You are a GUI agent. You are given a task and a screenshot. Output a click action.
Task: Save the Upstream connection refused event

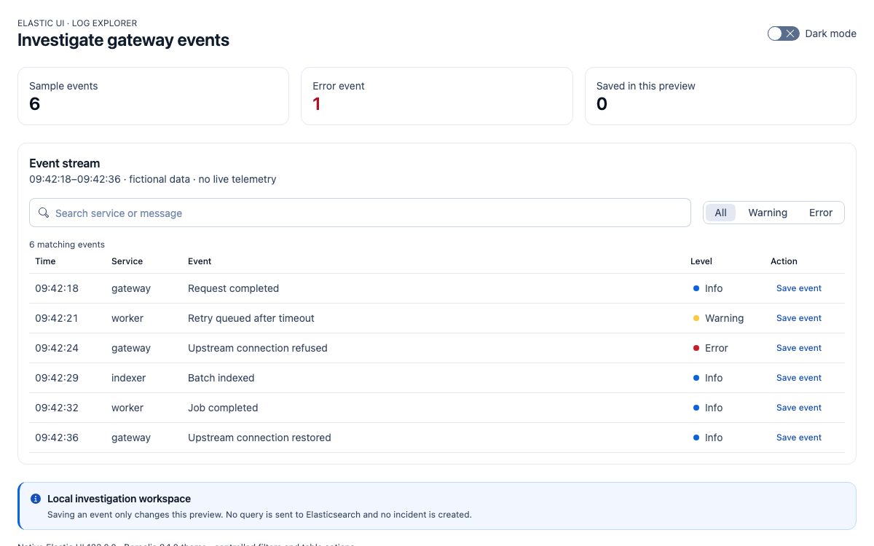coord(799,348)
